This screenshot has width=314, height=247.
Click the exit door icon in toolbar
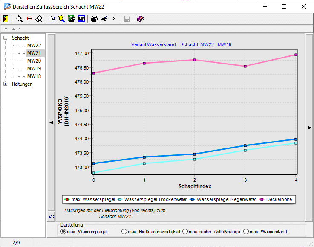[x=6, y=19]
